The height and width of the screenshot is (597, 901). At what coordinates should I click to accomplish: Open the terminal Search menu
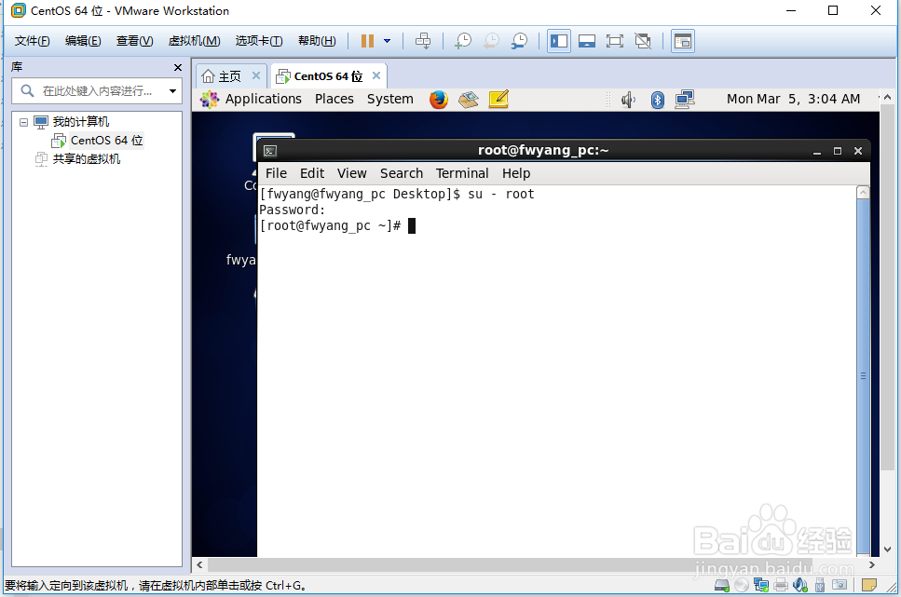(x=401, y=173)
